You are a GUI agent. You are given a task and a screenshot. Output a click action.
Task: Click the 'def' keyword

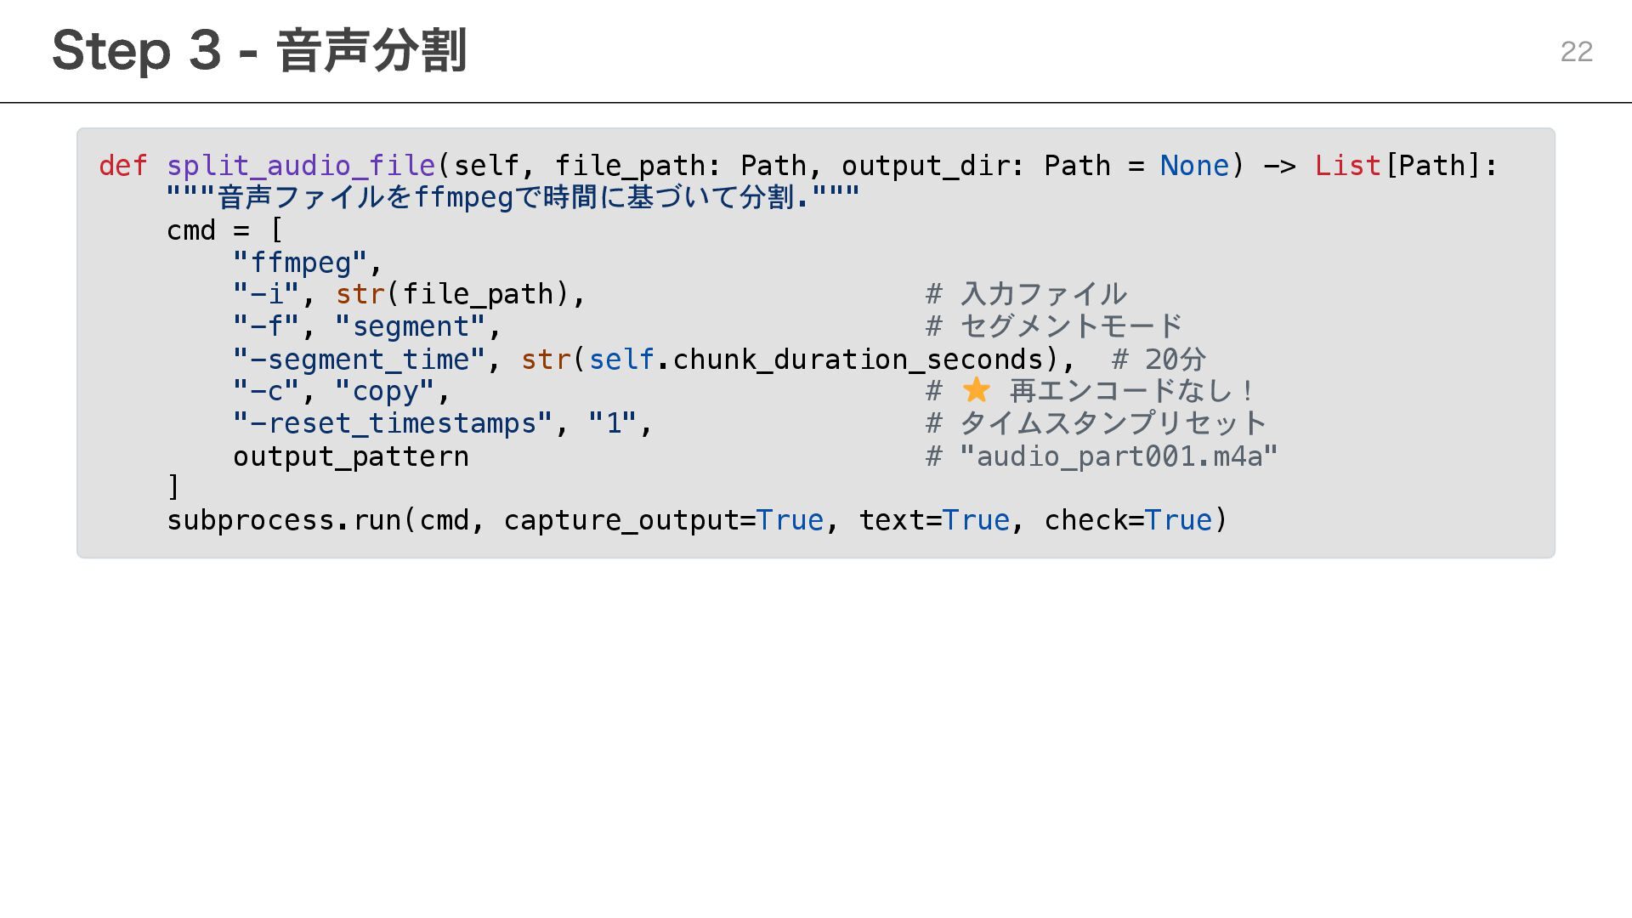click(123, 166)
